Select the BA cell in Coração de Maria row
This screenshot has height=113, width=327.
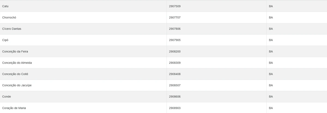271,108
